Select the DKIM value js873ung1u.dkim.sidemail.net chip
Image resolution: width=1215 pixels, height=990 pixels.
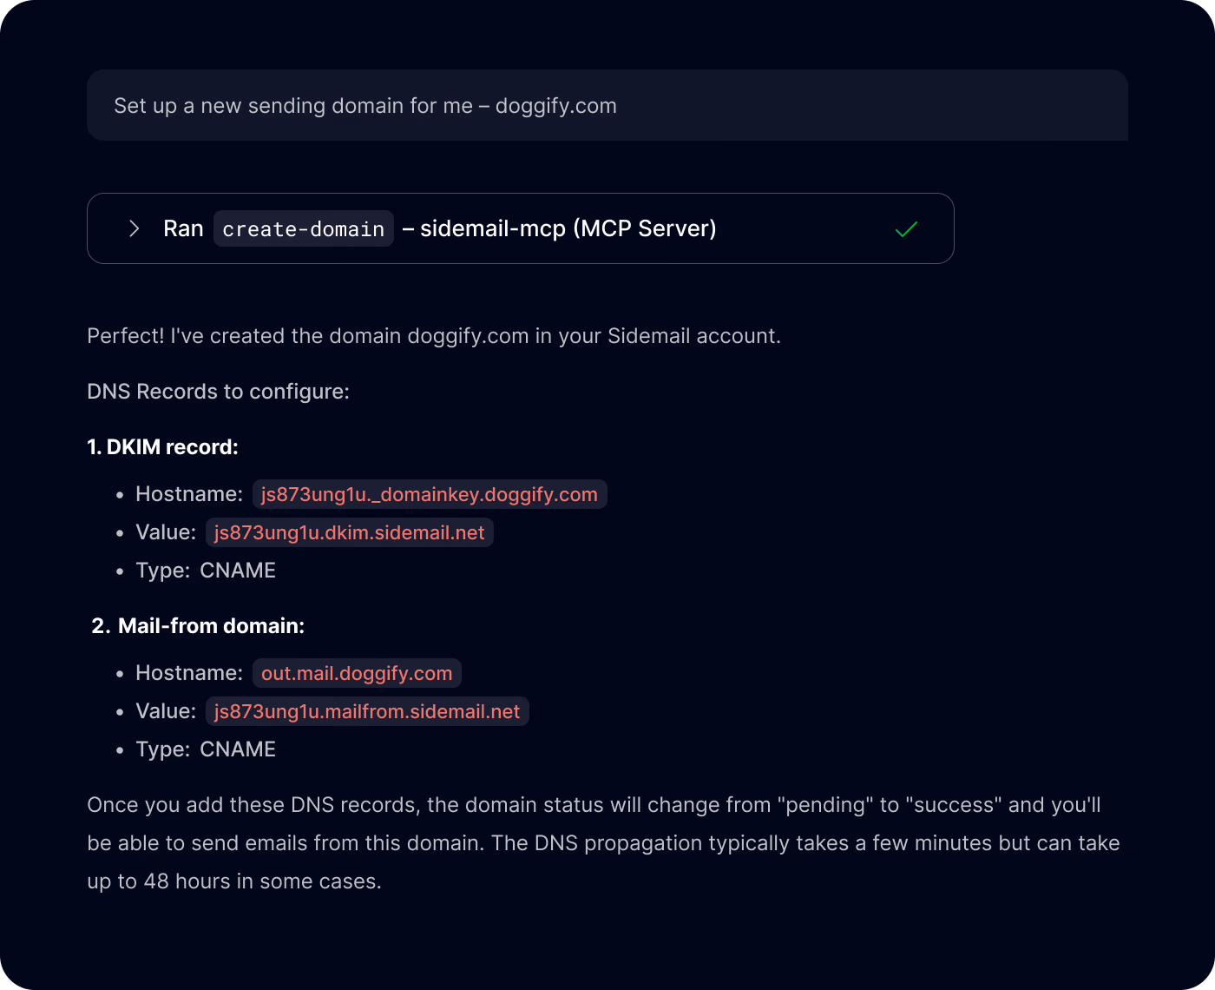[349, 532]
